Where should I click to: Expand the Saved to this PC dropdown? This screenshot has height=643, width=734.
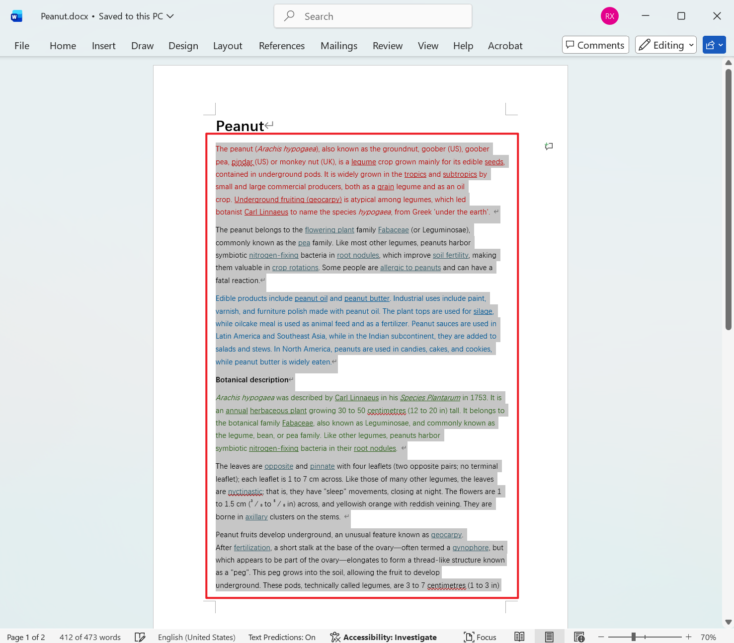tap(170, 16)
